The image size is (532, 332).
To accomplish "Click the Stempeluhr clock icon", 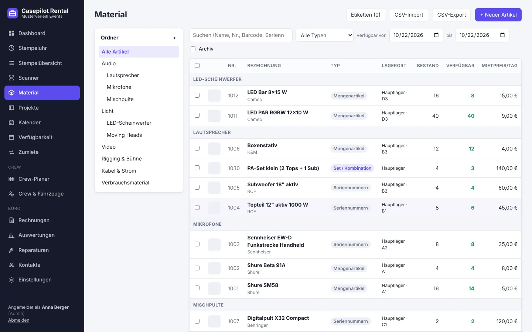I will tap(11, 48).
